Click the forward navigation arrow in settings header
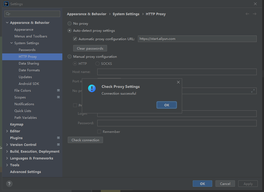Screen dimensions: 264x192 [x=254, y=14]
